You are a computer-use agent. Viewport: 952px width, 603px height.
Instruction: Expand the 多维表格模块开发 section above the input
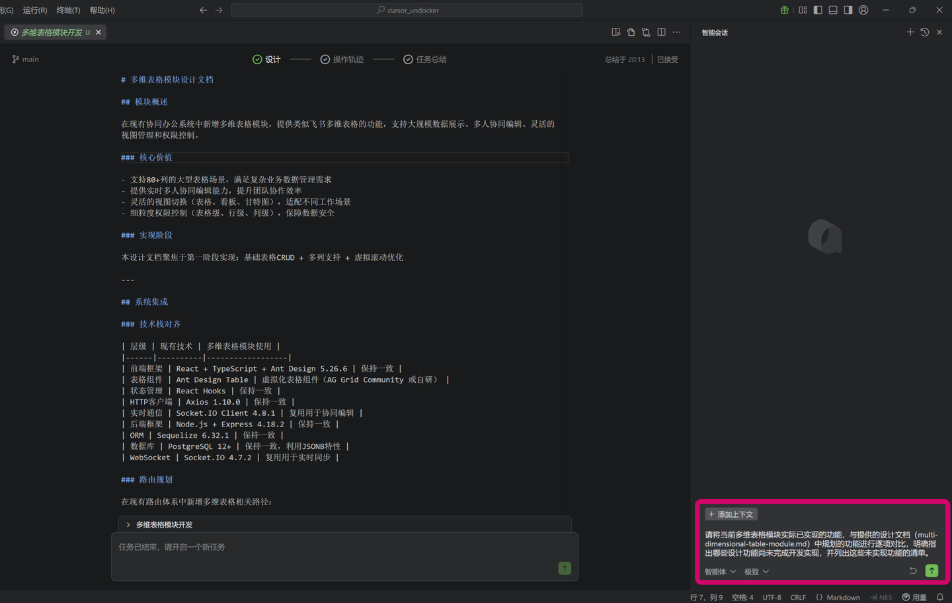pyautogui.click(x=128, y=524)
